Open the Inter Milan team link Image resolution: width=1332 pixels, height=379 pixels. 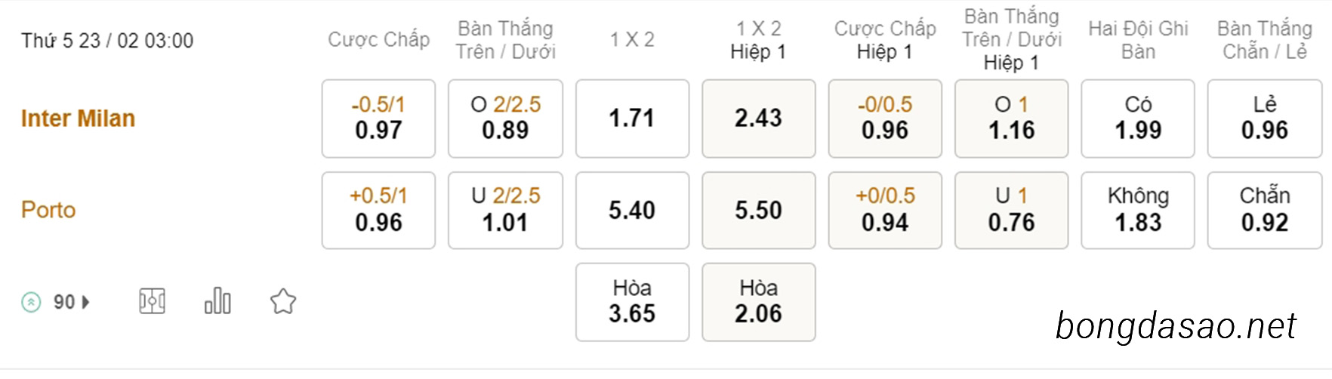(78, 119)
